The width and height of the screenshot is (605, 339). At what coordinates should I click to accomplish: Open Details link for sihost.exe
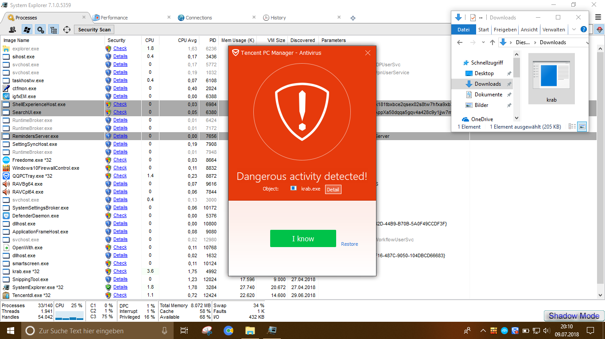pos(120,57)
